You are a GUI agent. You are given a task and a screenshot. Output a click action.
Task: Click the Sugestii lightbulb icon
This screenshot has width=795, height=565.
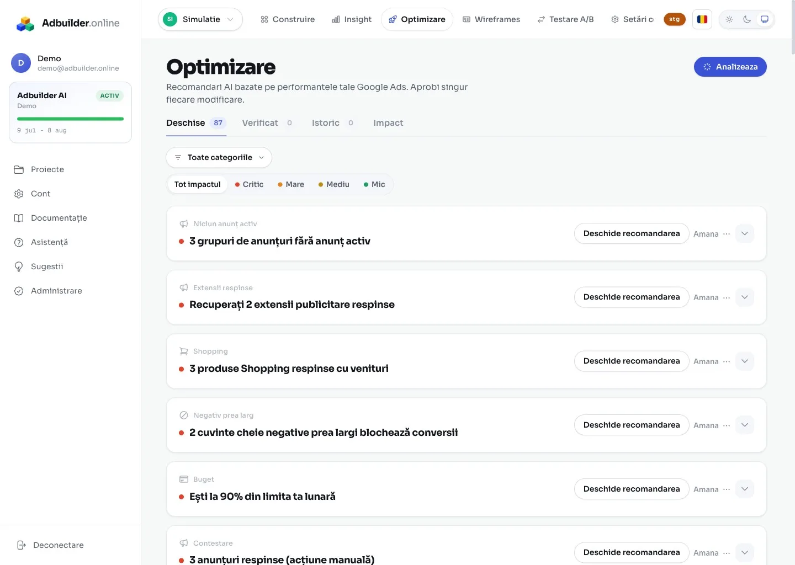click(x=19, y=266)
